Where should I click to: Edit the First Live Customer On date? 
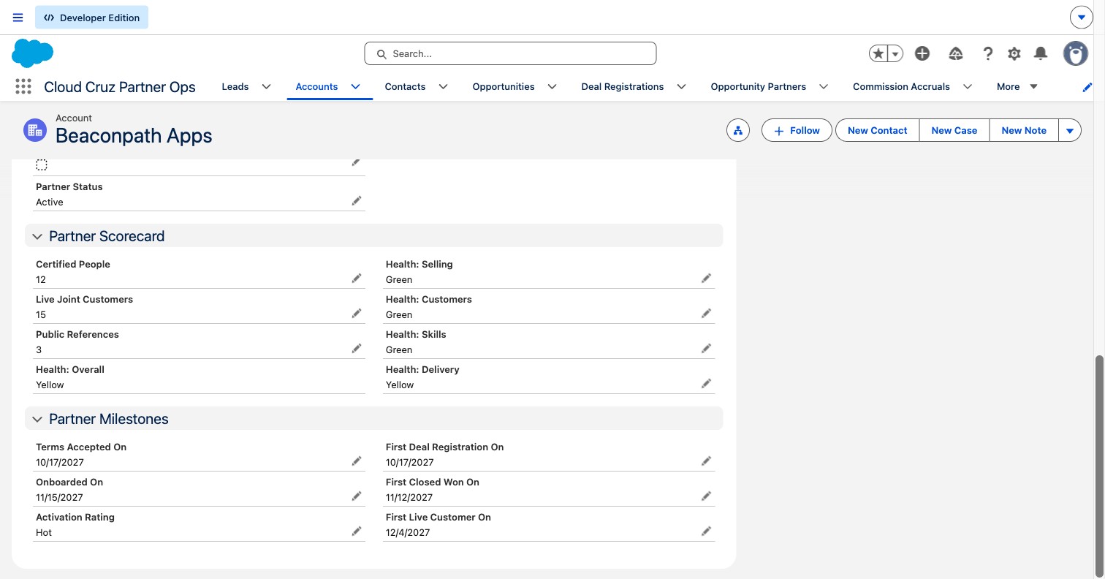(x=706, y=531)
